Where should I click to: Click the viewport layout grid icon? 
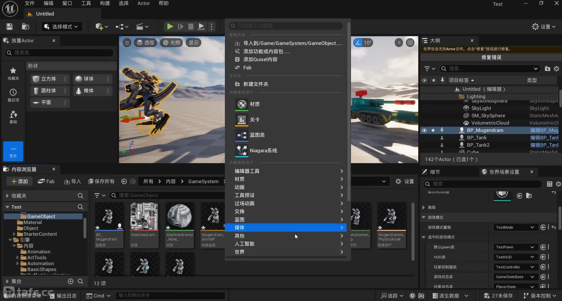(410, 43)
